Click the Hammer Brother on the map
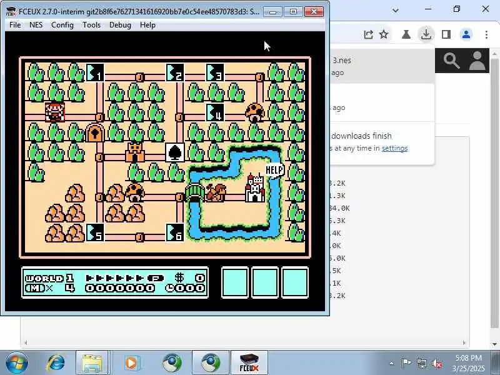Image resolution: width=500 pixels, height=375 pixels. point(216,192)
